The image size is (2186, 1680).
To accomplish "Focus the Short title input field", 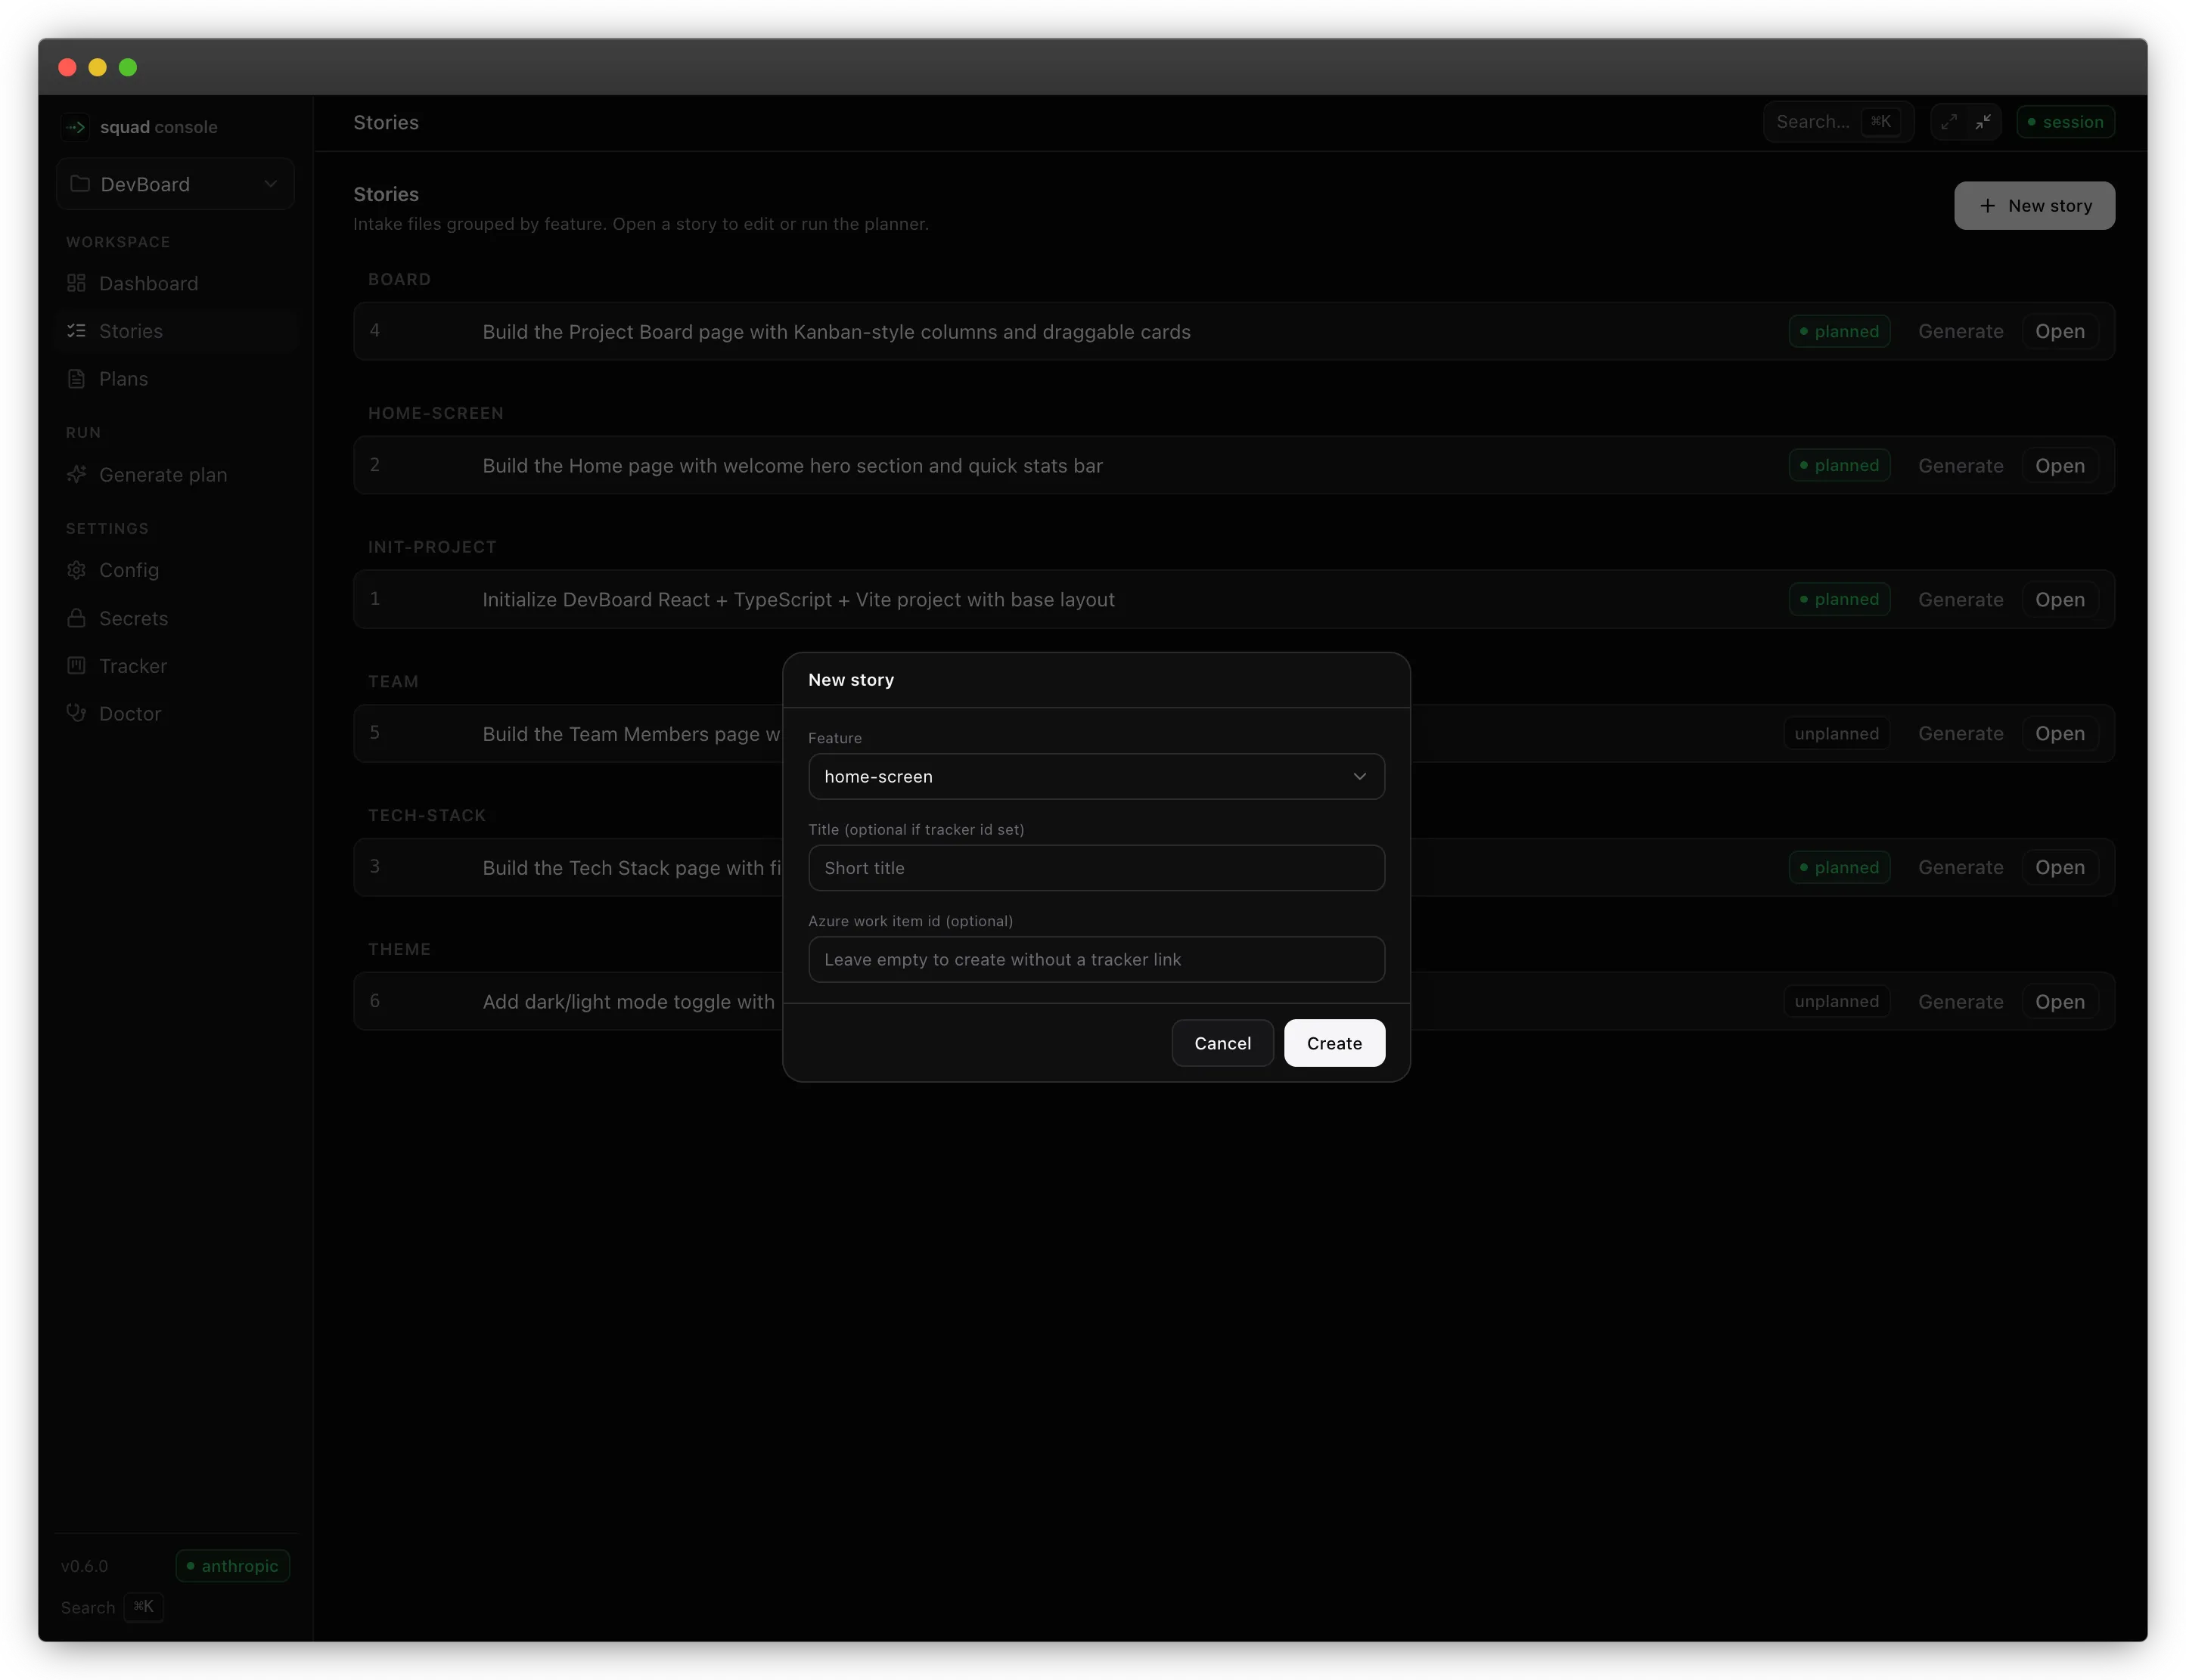I will (1097, 868).
